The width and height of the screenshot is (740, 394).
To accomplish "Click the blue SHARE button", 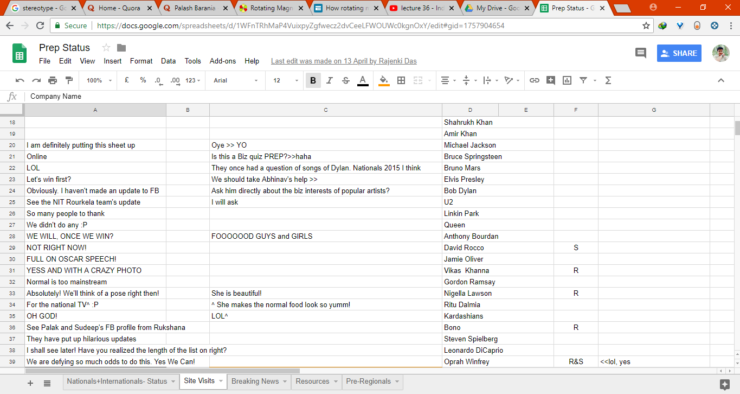I will [x=679, y=53].
